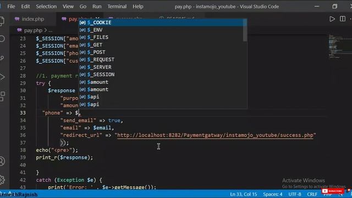The image size is (352, 198).
Task: Click the variable icon beside $_COOKIE
Action: (x=82, y=23)
